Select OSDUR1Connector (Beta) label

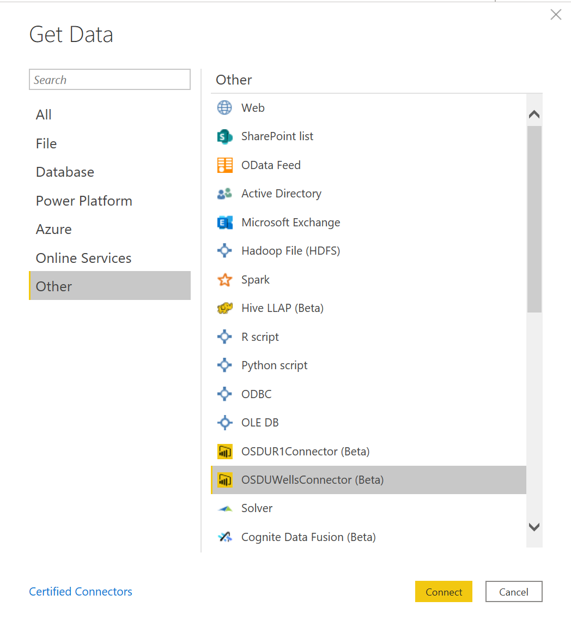[x=305, y=452]
